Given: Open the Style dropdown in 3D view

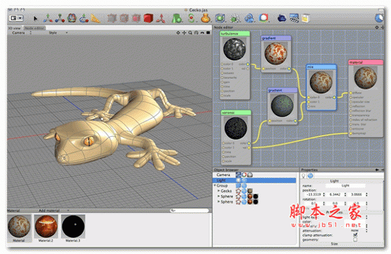Looking at the screenshot, I should (x=58, y=33).
